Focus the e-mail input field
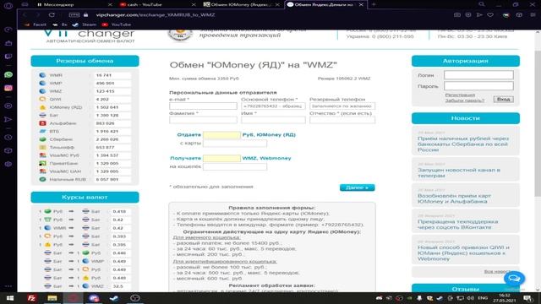Screen dimensions: 541x304 [203, 106]
